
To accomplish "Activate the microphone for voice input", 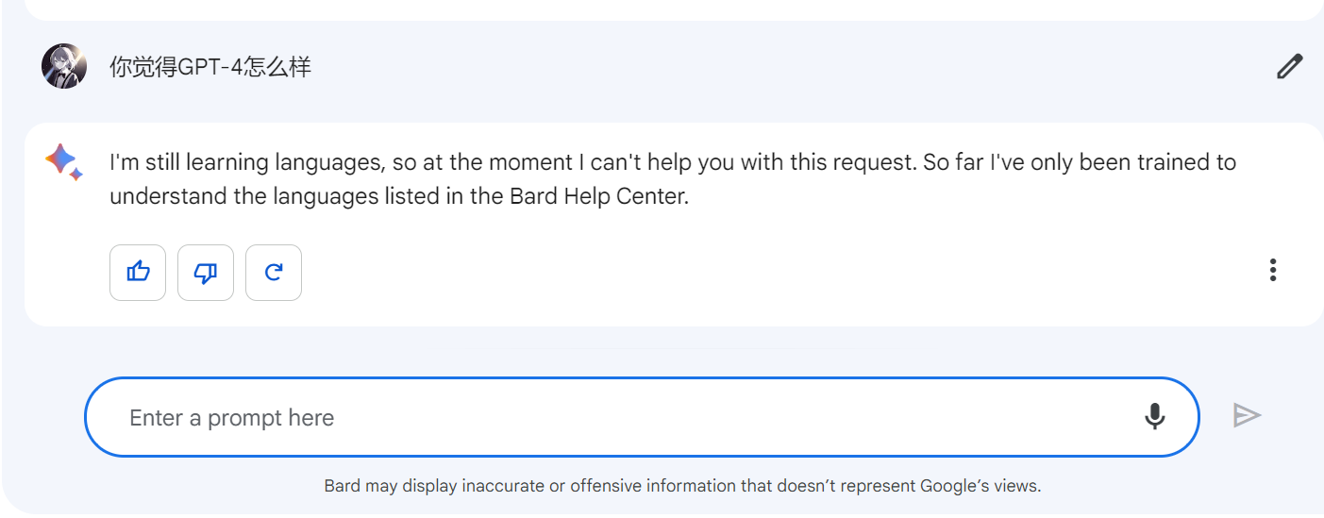I will coord(1154,416).
